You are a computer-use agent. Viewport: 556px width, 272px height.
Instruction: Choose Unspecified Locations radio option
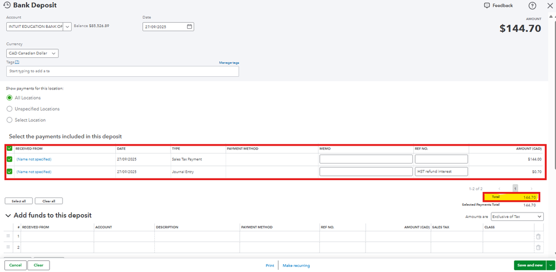point(9,109)
